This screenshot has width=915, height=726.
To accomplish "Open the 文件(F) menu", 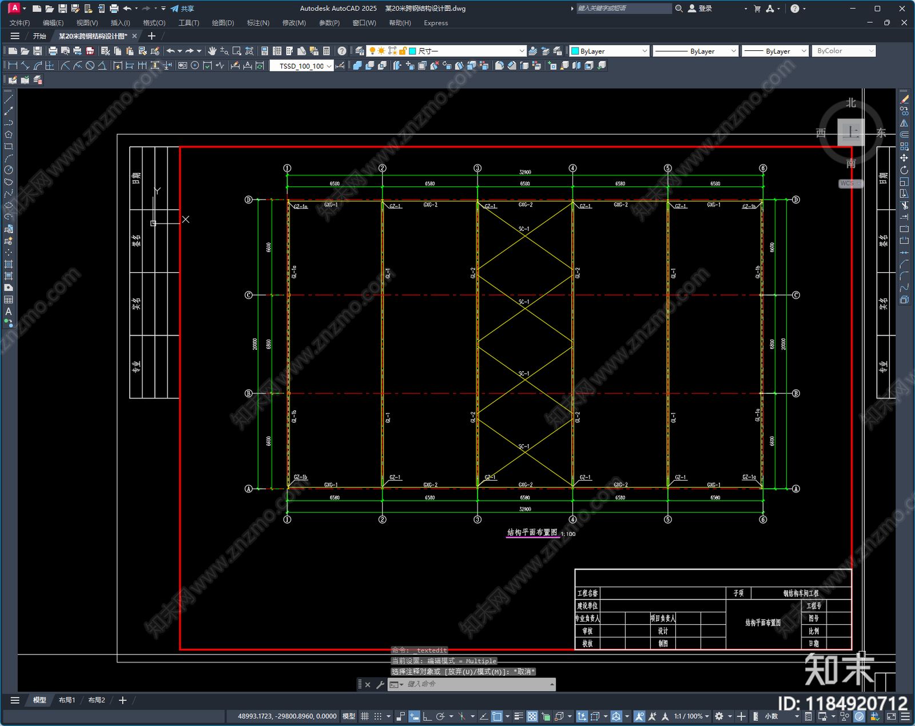I will 19,23.
